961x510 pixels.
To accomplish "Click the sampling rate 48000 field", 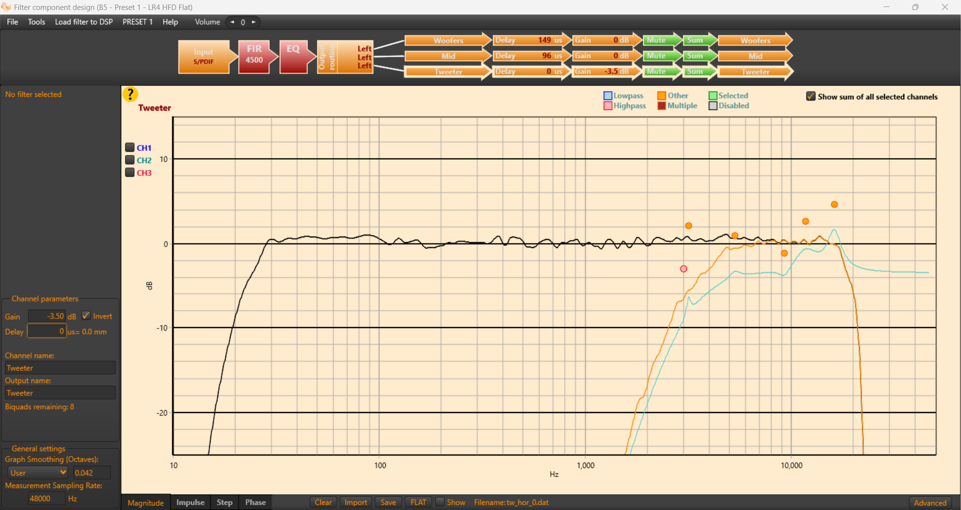I will [x=47, y=498].
